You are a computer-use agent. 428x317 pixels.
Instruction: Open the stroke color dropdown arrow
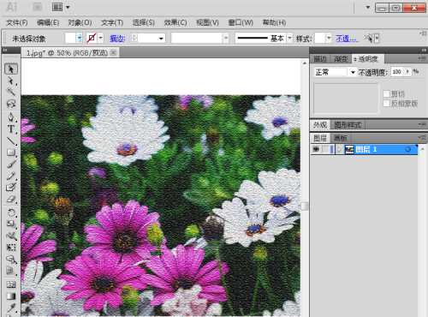(x=100, y=38)
